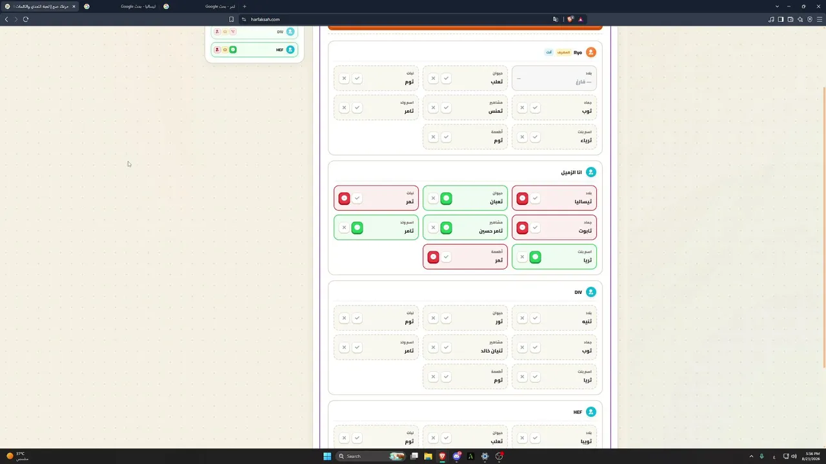Open the weather widget showing 37°C
Screen dimensions: 826x464
point(18,456)
